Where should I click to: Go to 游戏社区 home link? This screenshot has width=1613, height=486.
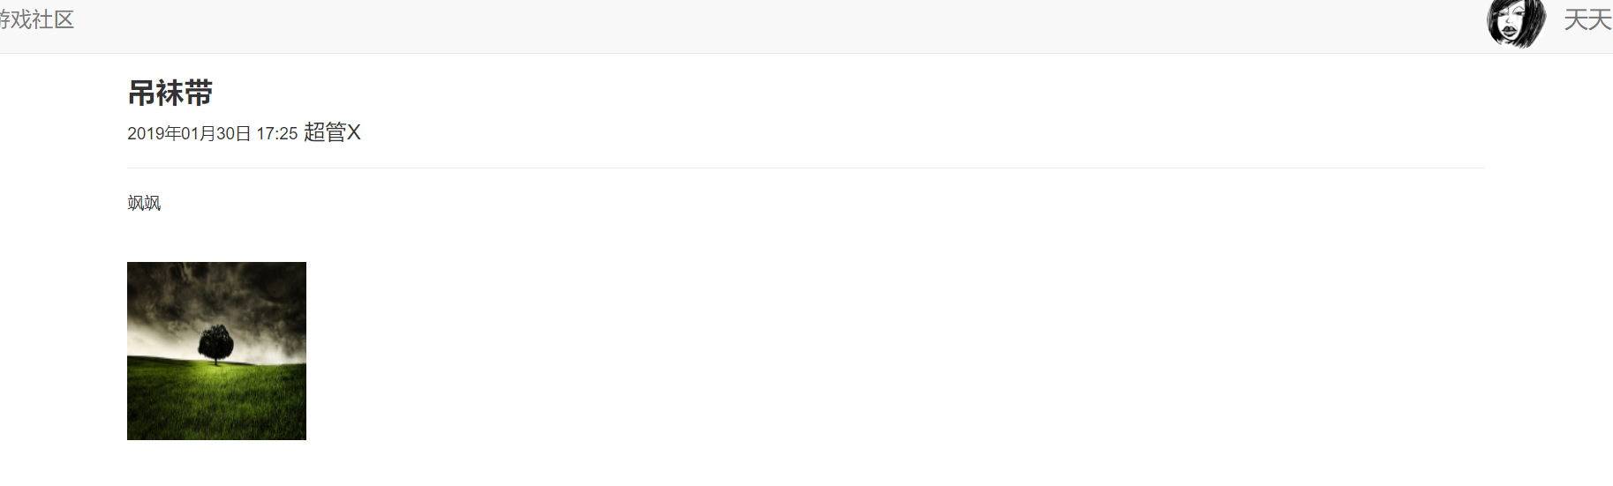point(37,19)
